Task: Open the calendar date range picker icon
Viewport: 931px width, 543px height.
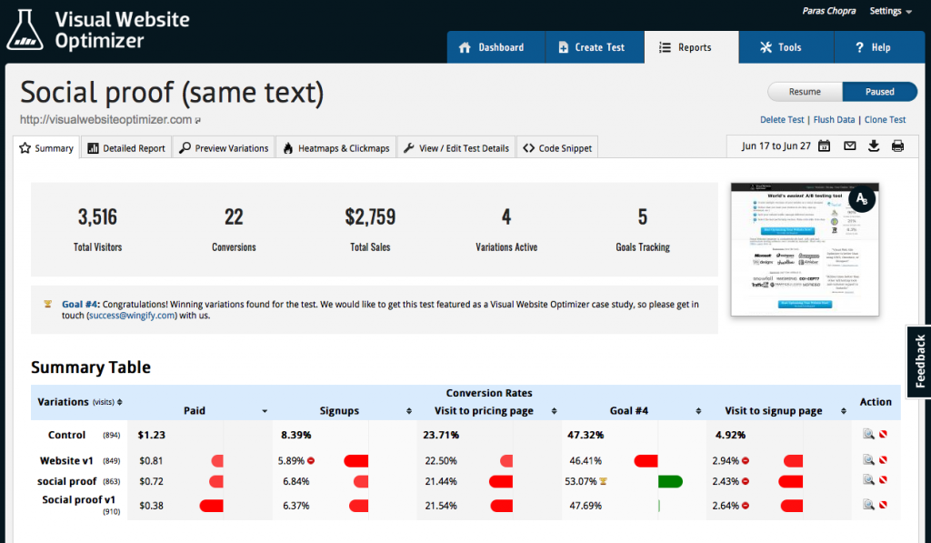Action: (824, 145)
